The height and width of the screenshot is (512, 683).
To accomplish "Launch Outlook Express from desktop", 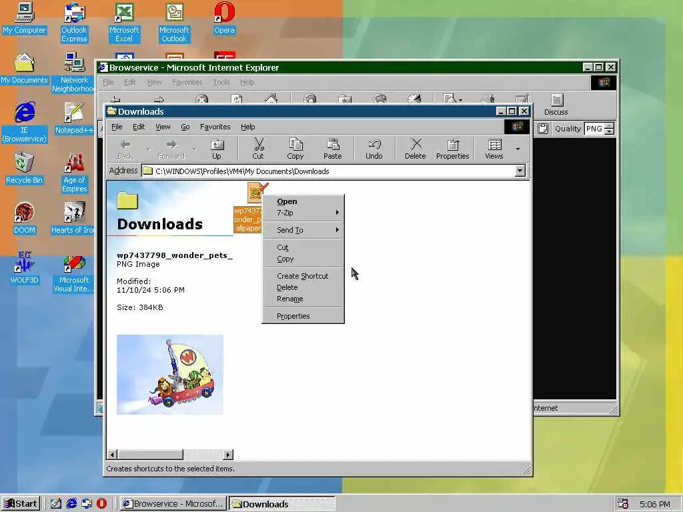I will pyautogui.click(x=74, y=23).
